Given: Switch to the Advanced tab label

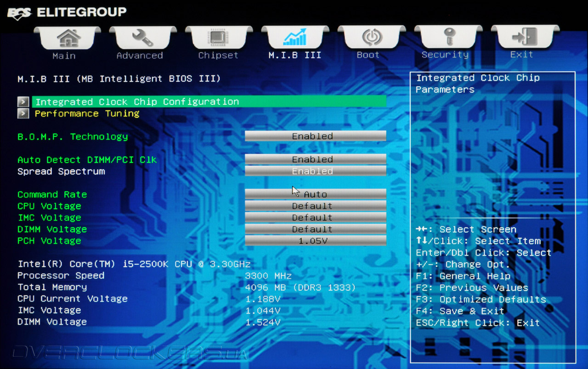Looking at the screenshot, I should tap(140, 56).
